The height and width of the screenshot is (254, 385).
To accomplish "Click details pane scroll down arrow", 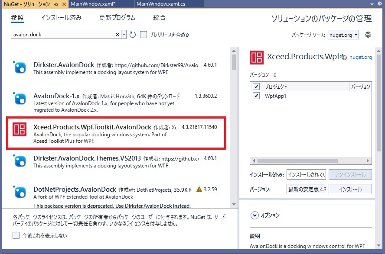I will coord(378,245).
